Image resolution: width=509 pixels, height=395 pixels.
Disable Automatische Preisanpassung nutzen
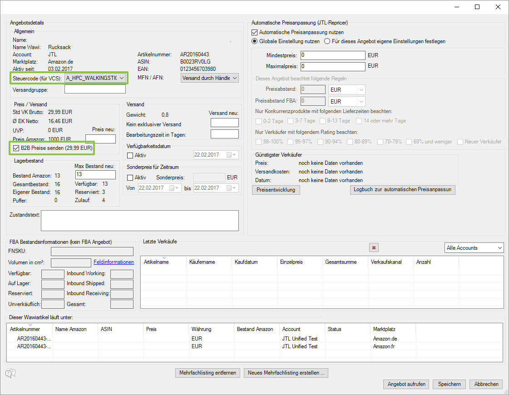(255, 32)
